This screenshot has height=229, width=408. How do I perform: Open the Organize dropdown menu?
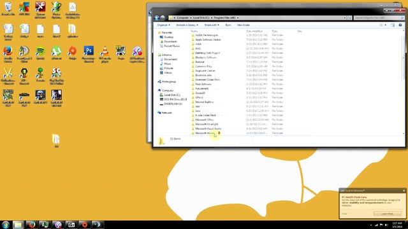[x=163, y=25]
